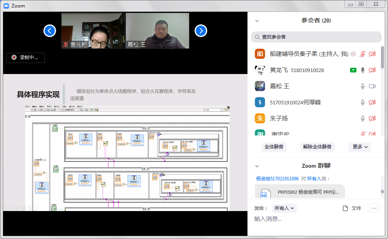This screenshot has width=388, height=239.
Task: Open the chat three-dots more options button
Action: (374, 208)
